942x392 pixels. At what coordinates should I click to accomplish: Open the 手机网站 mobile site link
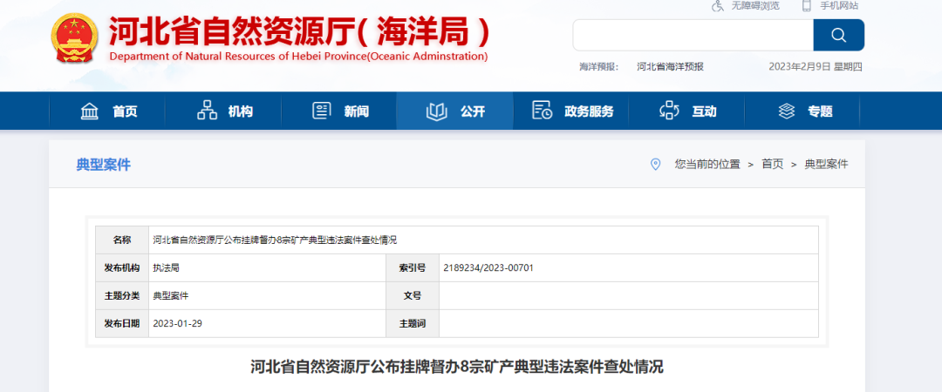(839, 6)
